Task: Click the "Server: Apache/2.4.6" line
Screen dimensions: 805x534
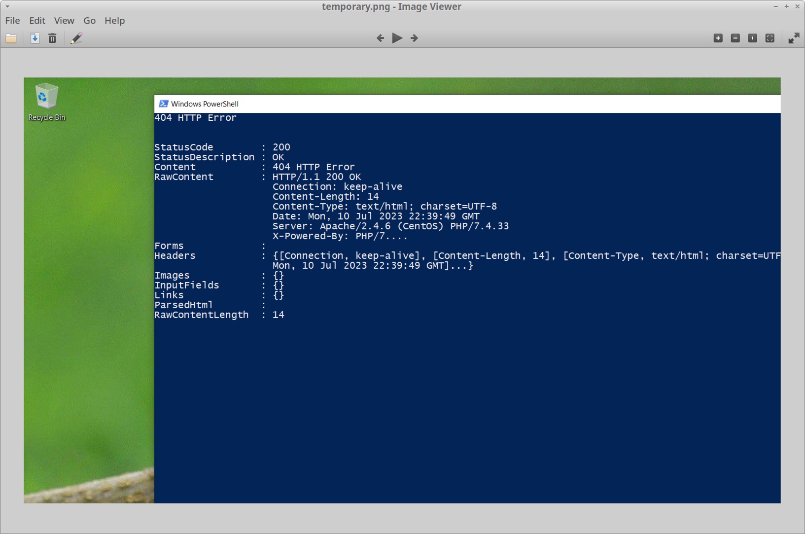Action: pyautogui.click(x=390, y=226)
